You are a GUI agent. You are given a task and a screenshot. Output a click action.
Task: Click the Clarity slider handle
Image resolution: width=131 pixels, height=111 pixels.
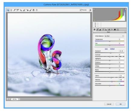point(111,78)
